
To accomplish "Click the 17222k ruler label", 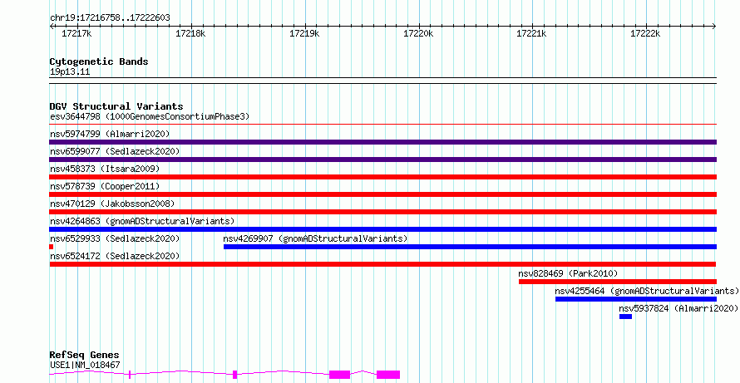I will tap(645, 33).
